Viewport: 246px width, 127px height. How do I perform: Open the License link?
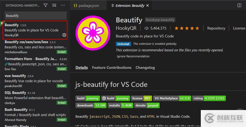click(x=239, y=28)
